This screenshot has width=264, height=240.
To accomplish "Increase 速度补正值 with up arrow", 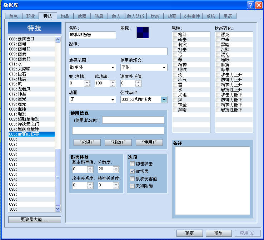I will [x=138, y=82].
